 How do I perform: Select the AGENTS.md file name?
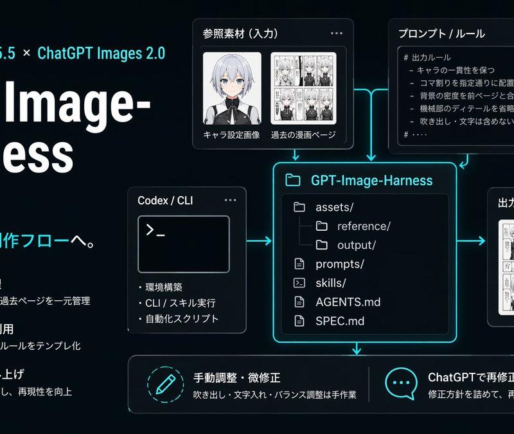click(x=348, y=302)
